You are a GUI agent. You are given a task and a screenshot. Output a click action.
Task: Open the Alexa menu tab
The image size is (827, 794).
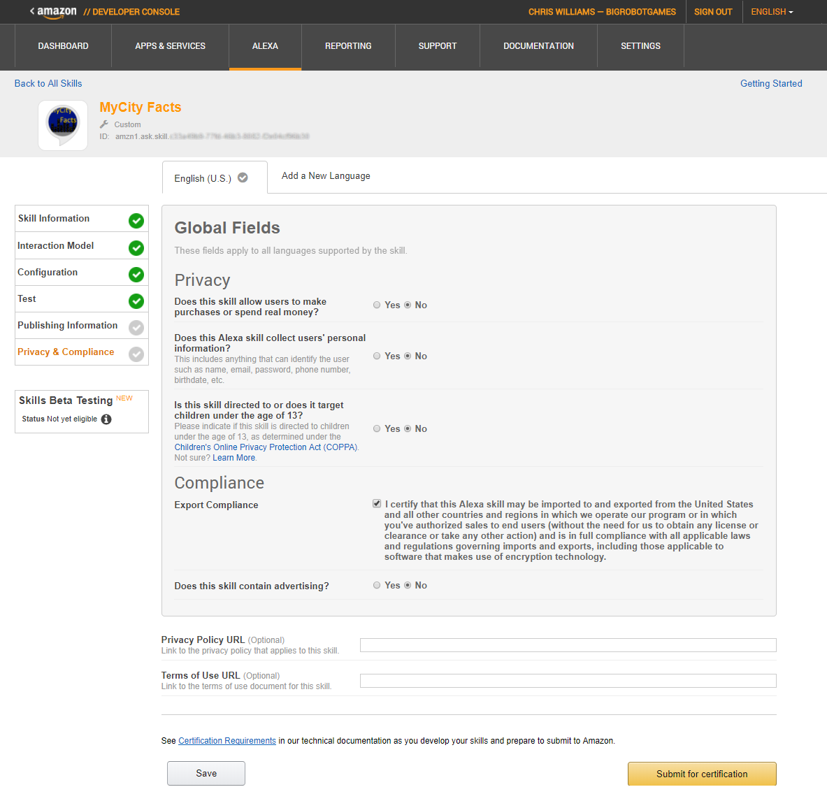coord(265,46)
